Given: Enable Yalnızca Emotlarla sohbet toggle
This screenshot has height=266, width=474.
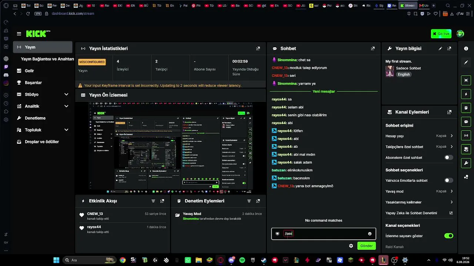Looking at the screenshot, I should tap(448, 180).
